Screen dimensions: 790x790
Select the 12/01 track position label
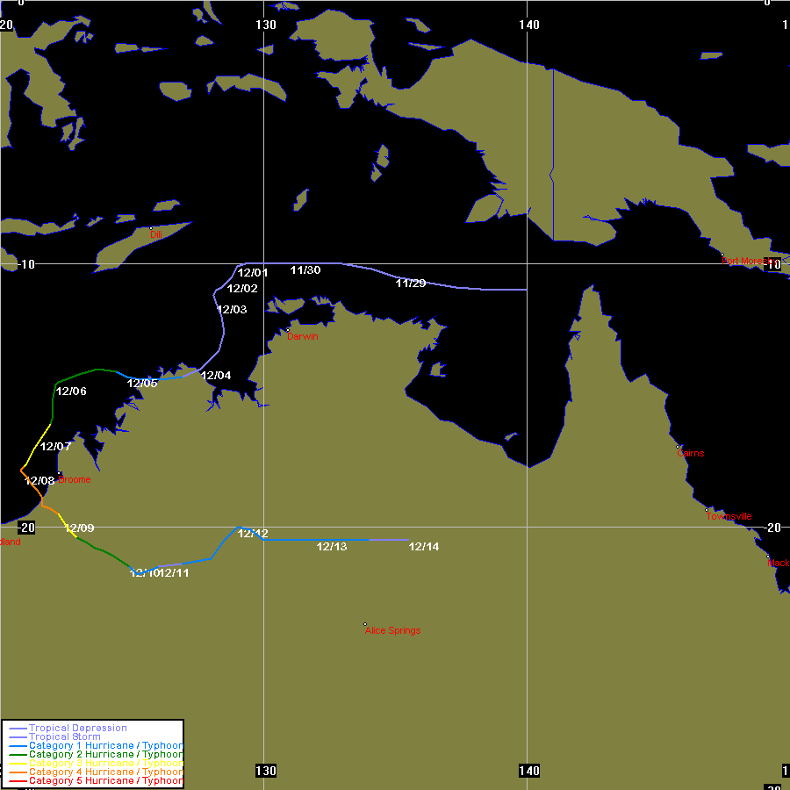(x=253, y=273)
